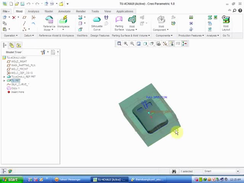
Task: Open the Analysis group dropdown
Action: pos(213,35)
